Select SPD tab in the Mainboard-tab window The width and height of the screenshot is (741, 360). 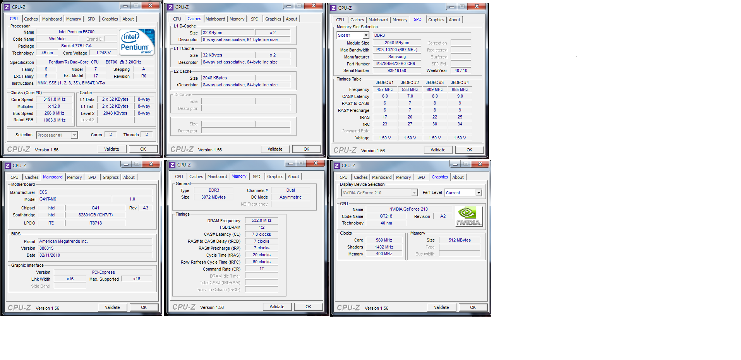point(92,177)
